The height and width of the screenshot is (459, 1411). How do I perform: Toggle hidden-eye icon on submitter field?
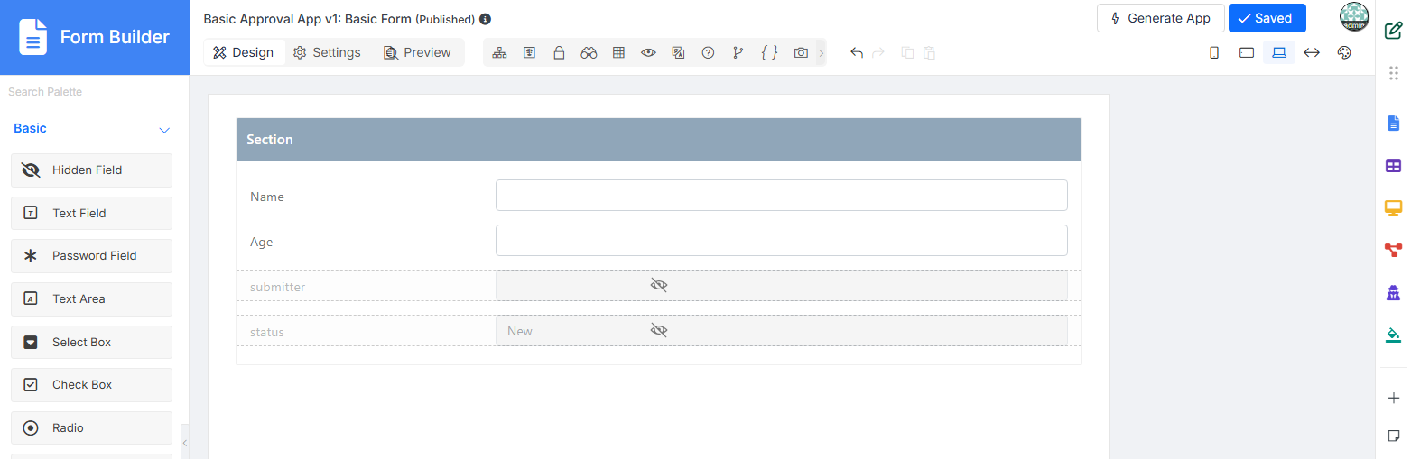pyautogui.click(x=659, y=285)
